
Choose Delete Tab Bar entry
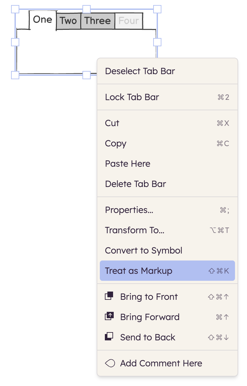[x=167, y=184]
